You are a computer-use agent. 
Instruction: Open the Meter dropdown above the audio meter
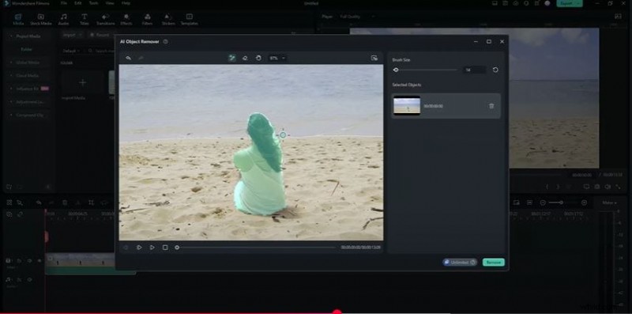[609, 202]
